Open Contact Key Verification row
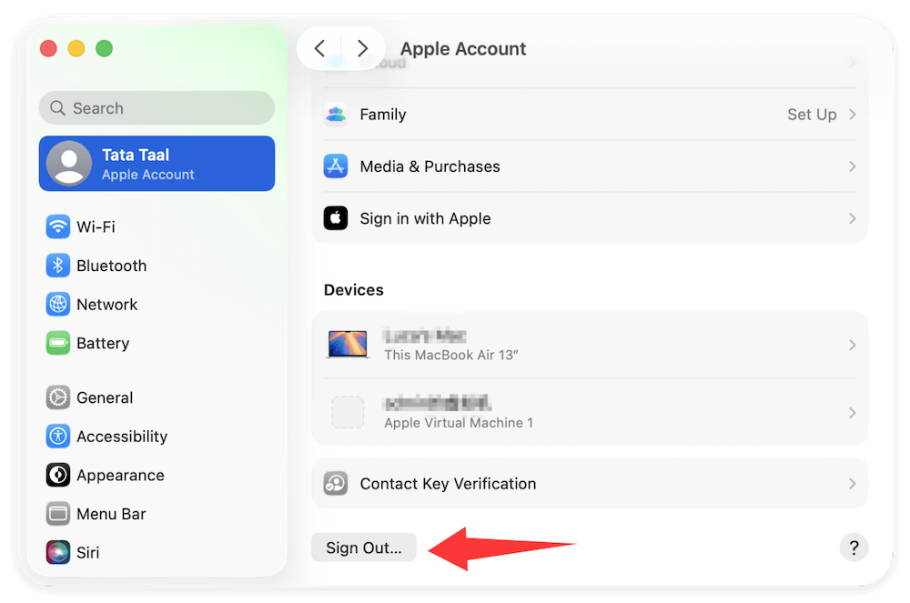Viewport: 910px width, 603px height. (590, 484)
